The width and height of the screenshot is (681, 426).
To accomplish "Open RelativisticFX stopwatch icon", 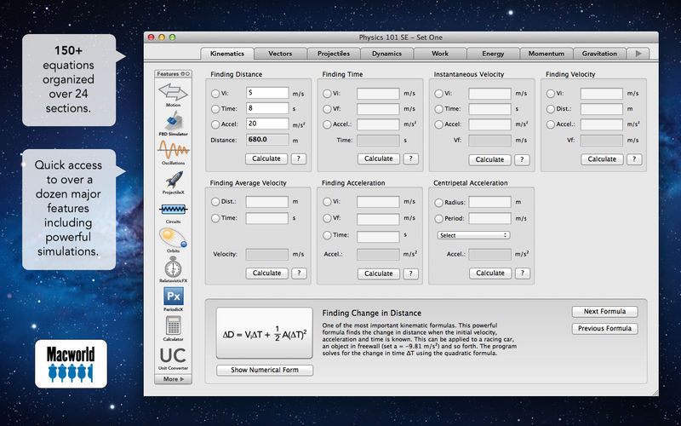I will point(172,268).
